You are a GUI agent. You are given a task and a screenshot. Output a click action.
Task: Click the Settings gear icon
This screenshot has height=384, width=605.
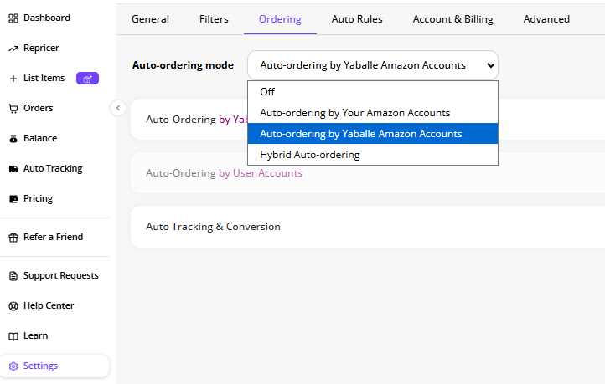click(x=13, y=366)
